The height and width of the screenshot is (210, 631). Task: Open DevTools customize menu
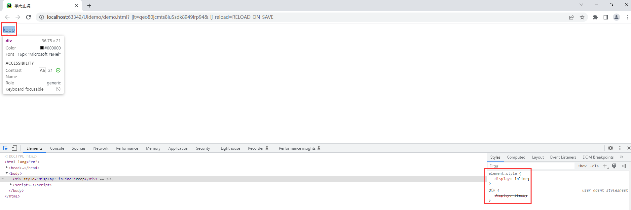point(620,148)
